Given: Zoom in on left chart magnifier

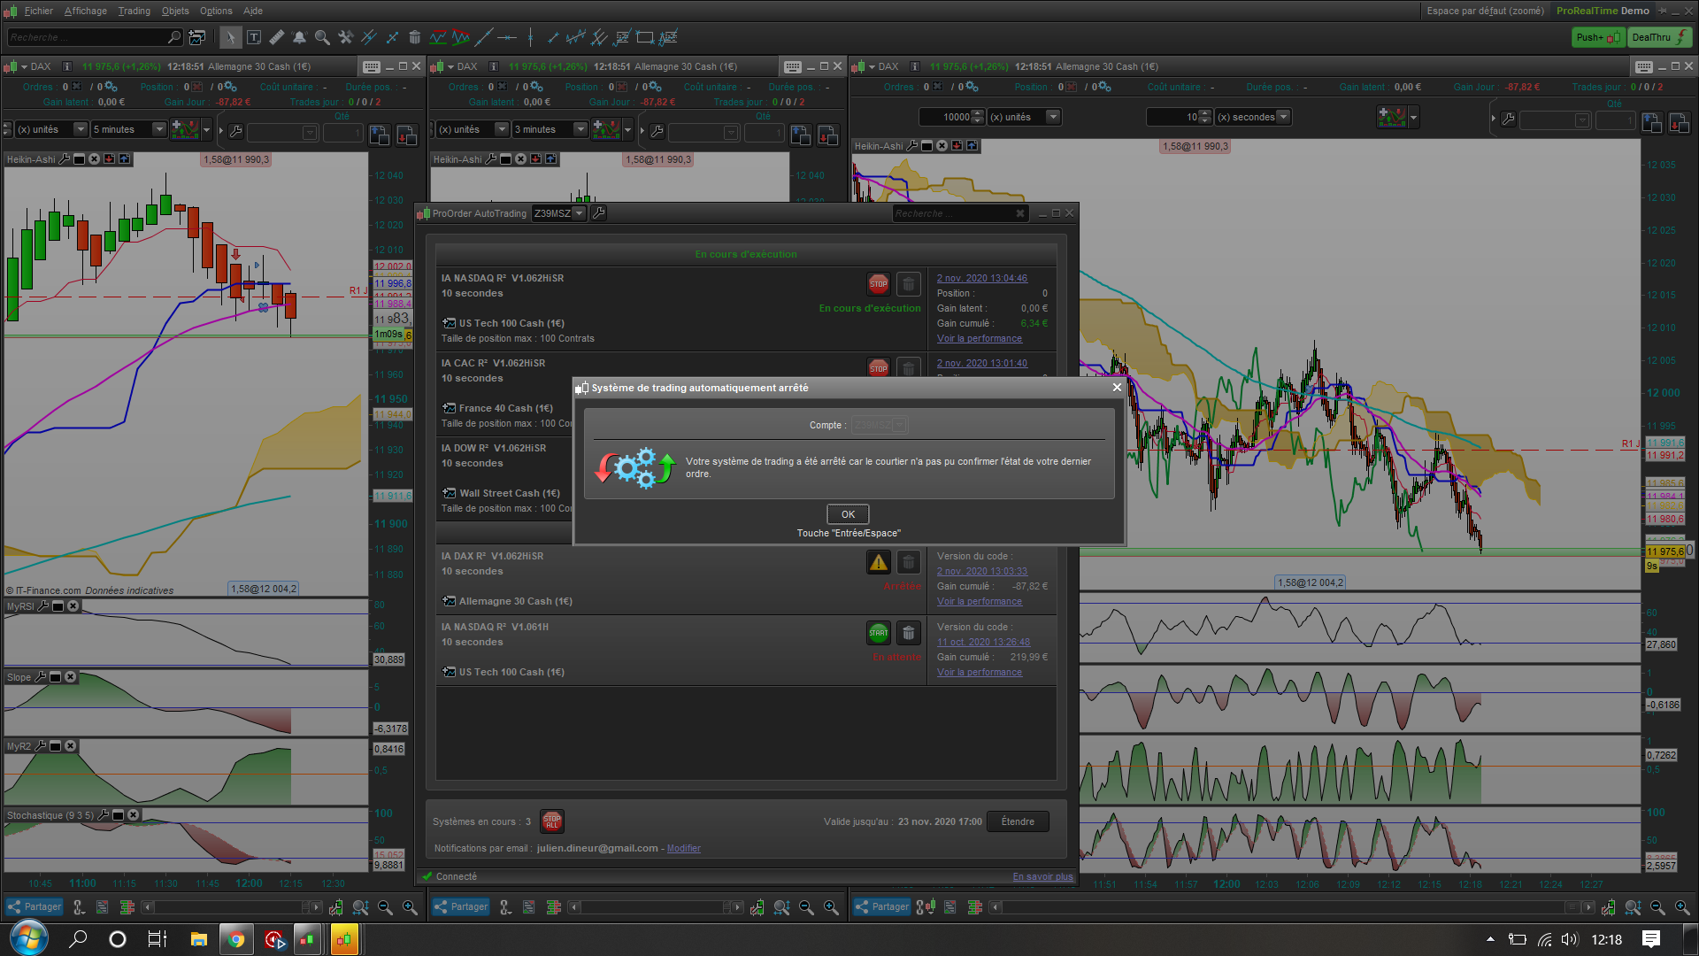Looking at the screenshot, I should 410,907.
